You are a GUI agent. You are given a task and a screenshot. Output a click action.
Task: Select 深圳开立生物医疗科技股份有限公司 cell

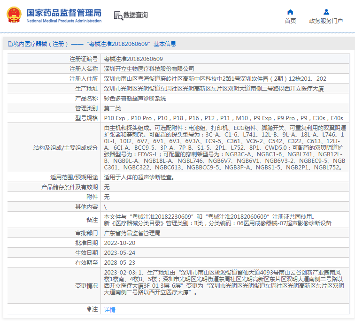tap(149, 69)
